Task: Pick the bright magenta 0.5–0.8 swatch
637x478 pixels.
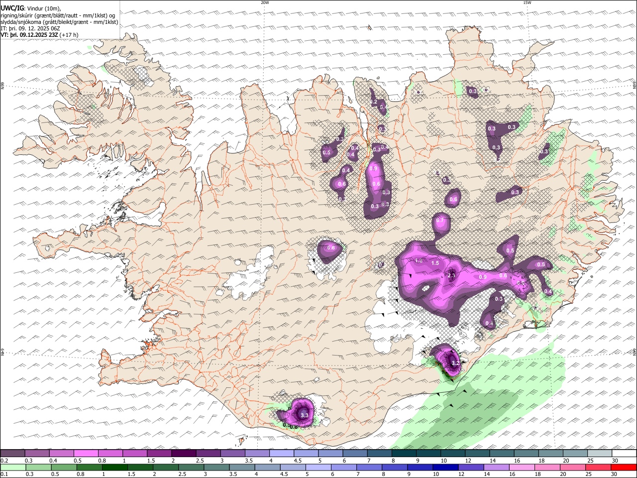Action: [86, 454]
